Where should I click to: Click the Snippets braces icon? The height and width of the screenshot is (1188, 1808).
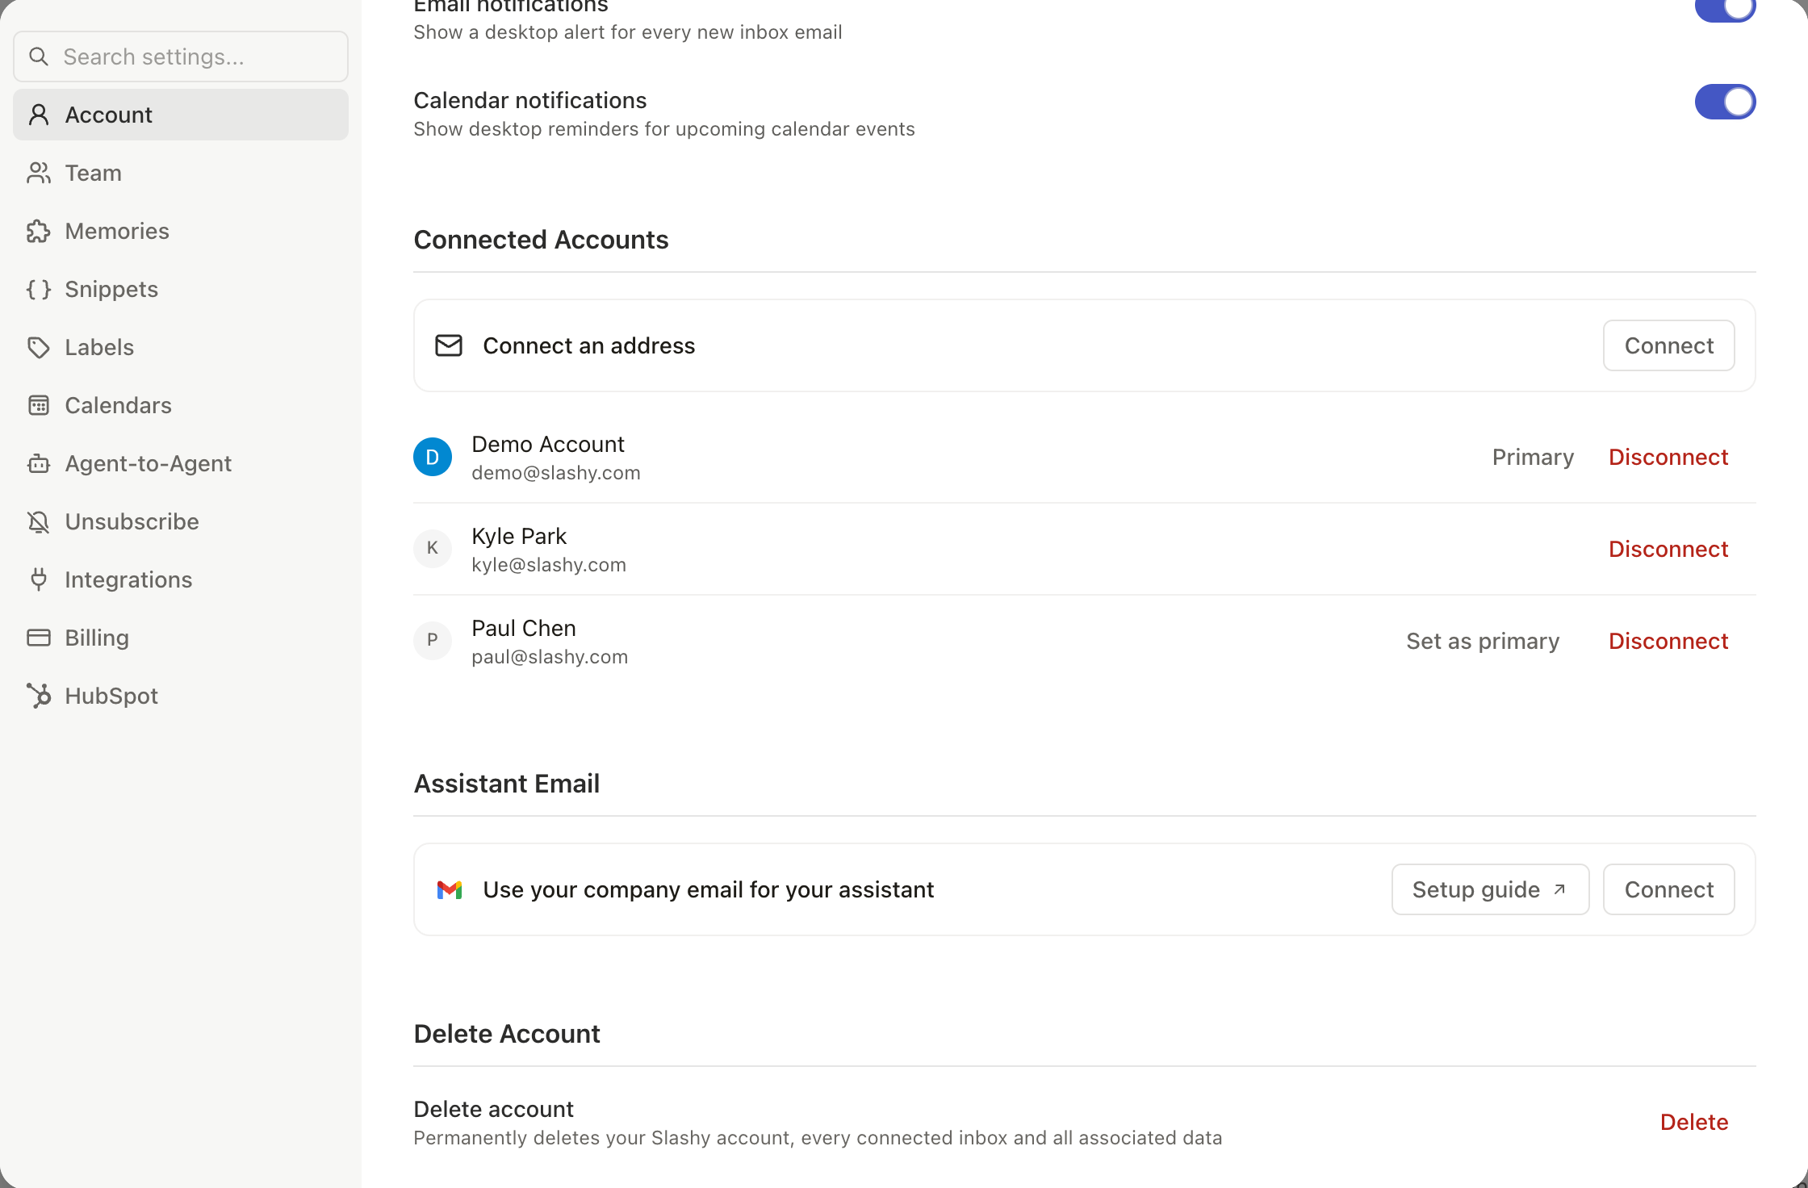pos(38,289)
